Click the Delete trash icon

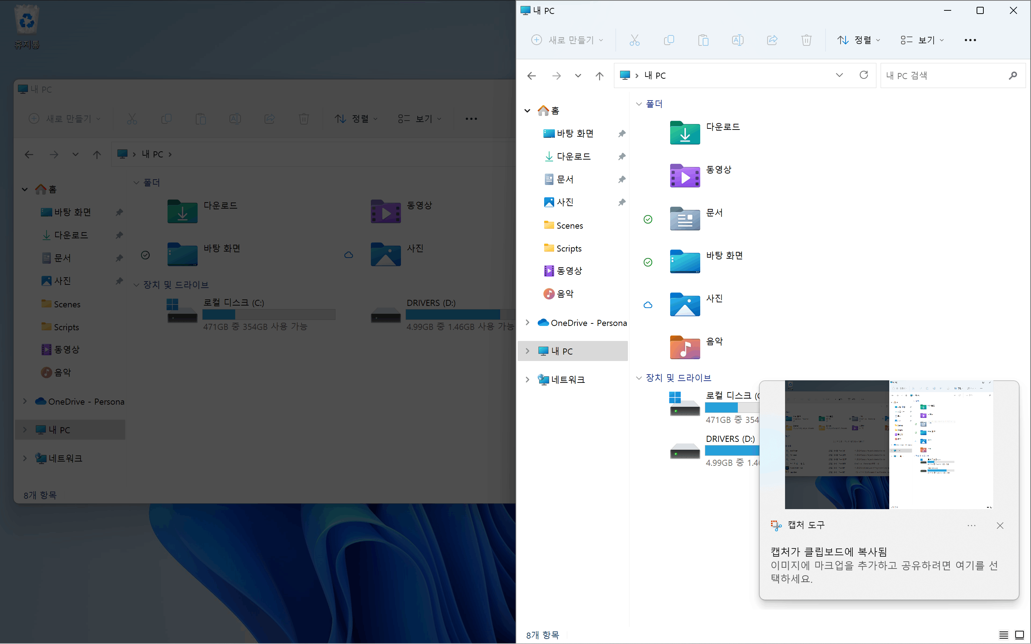806,40
